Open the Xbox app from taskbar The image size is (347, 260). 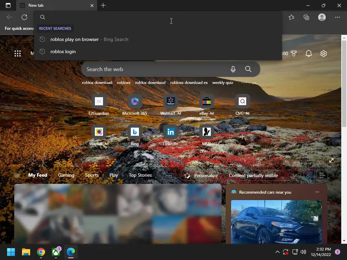pyautogui.click(x=56, y=252)
